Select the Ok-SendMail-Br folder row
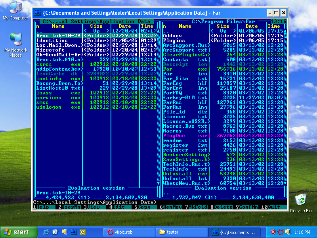Screen dimensions: 317x238 [96, 55]
